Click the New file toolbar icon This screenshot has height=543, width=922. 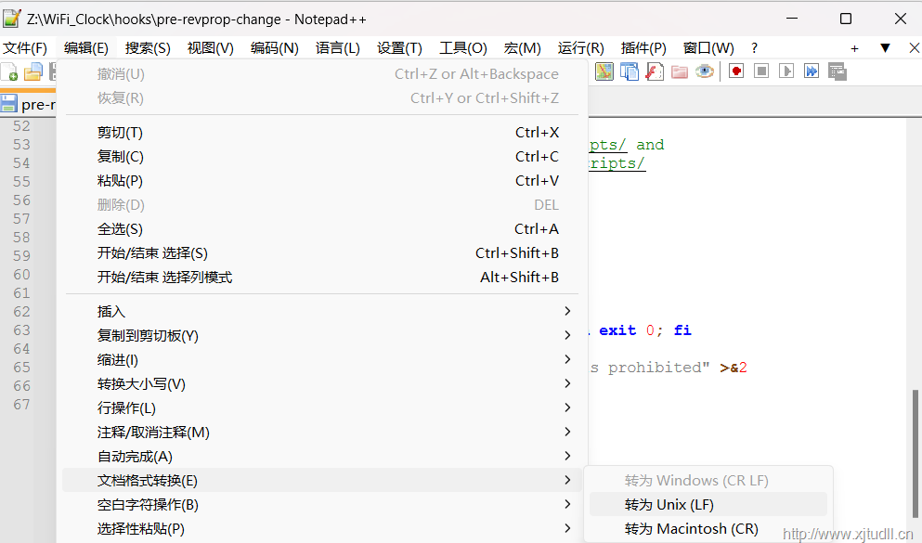(x=10, y=71)
